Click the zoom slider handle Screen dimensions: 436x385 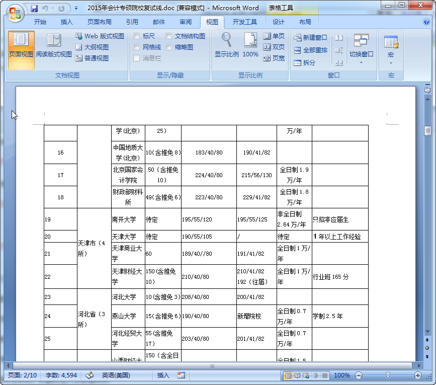[388, 375]
